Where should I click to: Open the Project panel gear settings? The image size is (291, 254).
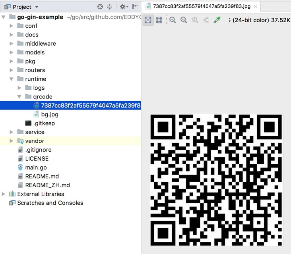[124, 7]
